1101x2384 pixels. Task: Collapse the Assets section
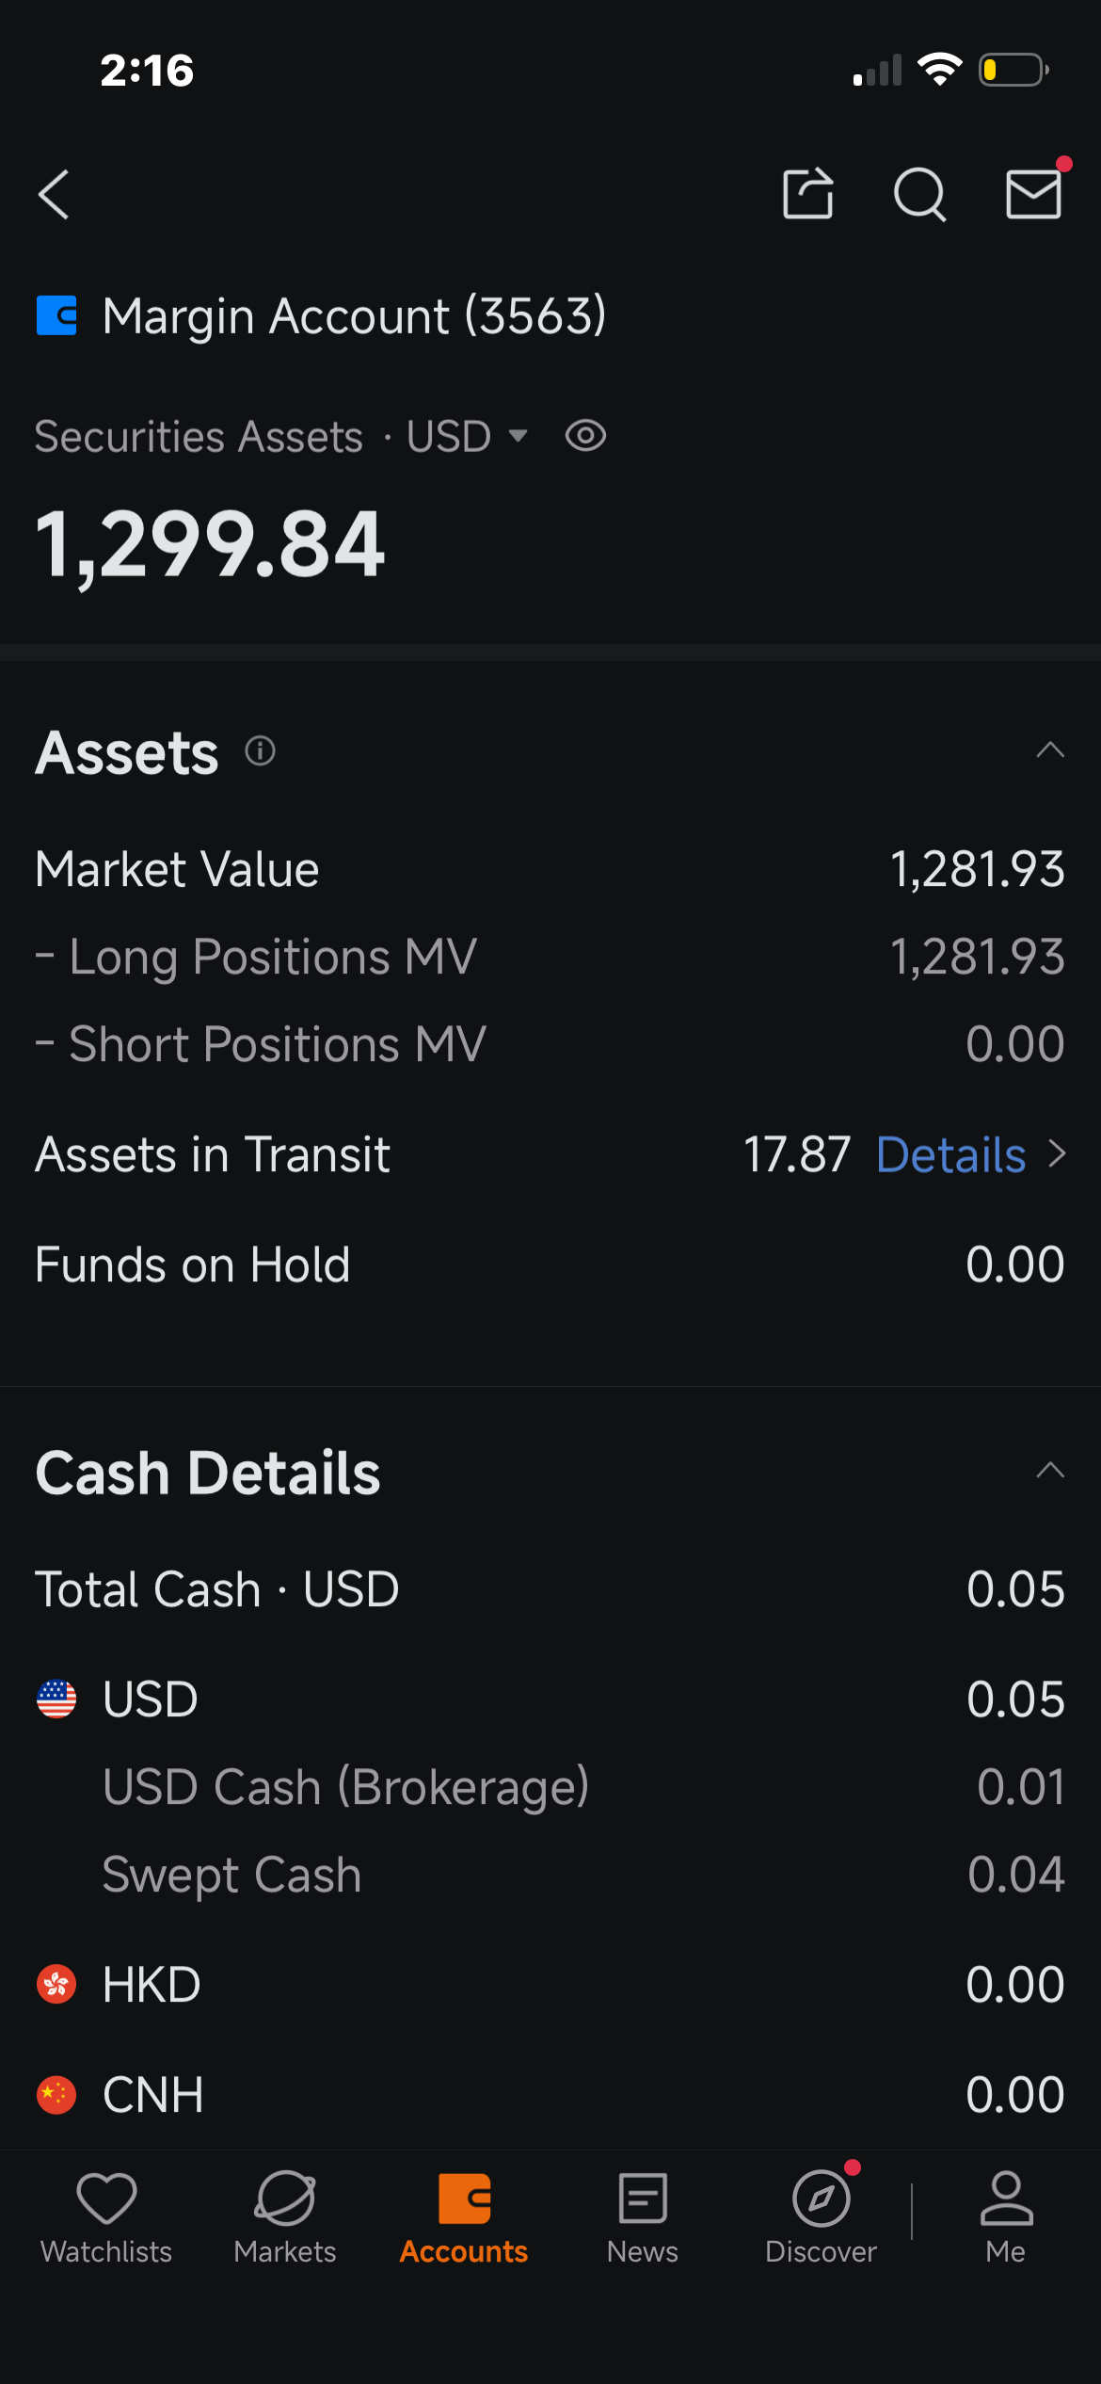tap(1050, 750)
